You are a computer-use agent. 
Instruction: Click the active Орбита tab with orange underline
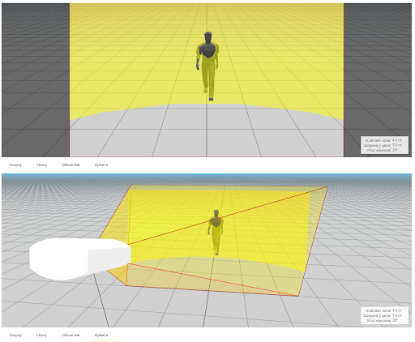pos(101,335)
